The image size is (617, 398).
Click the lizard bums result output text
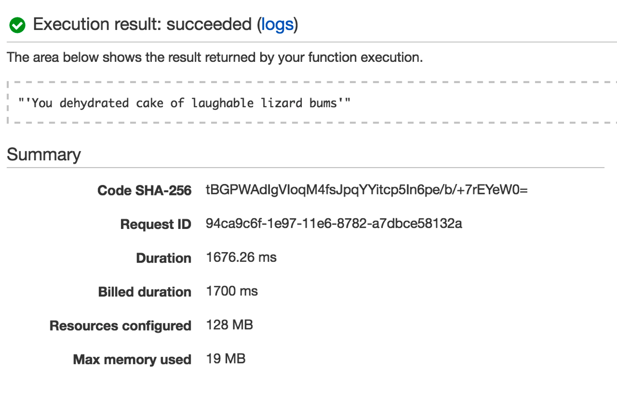click(x=184, y=103)
